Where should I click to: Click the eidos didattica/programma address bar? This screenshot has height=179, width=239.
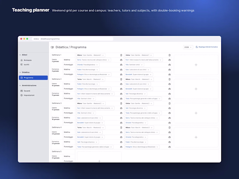click(72, 39)
